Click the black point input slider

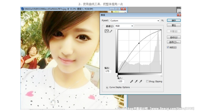tap(118, 76)
